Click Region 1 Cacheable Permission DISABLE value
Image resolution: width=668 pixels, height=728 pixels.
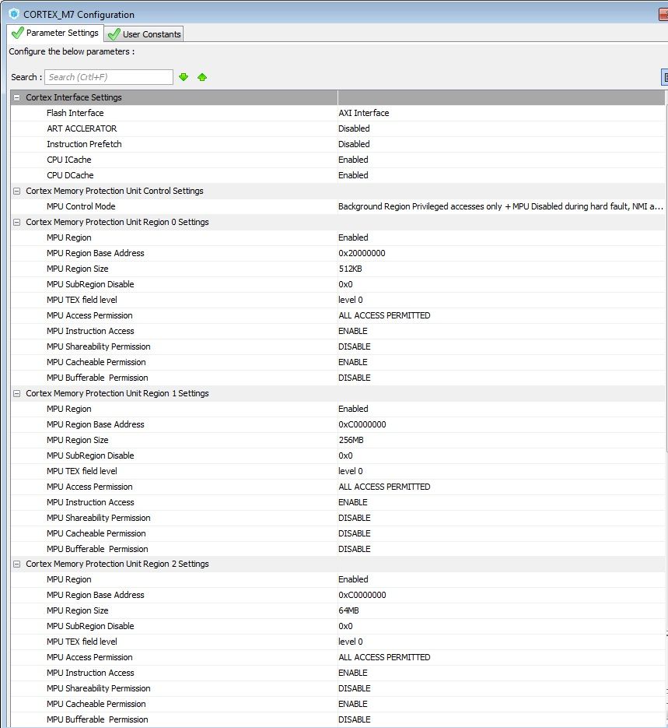point(354,533)
